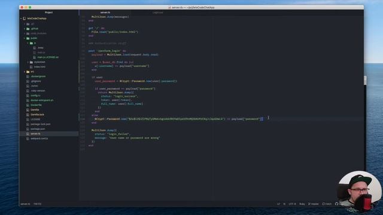The height and width of the screenshot is (215, 383).
Task: Click cursor position indicator in status bar
Action: pos(37,204)
